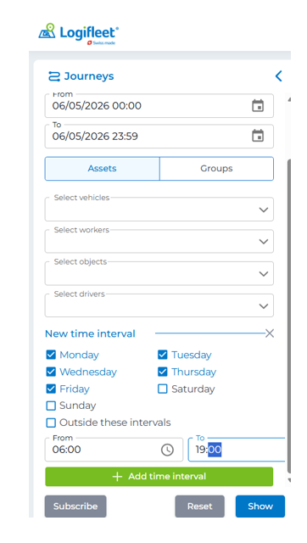
Task: Click the To date field 06/05/2026 23:59
Action: tap(159, 136)
